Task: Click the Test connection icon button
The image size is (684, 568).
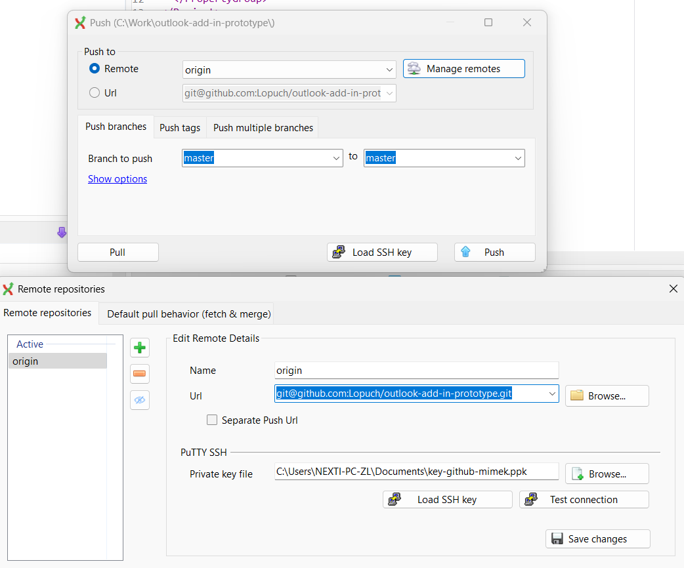Action: pos(584,499)
